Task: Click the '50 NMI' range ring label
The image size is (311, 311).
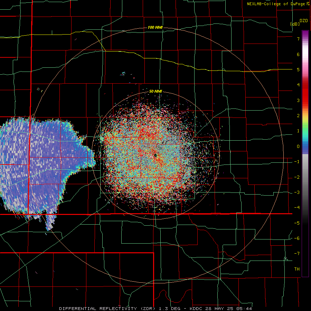Action: [x=155, y=92]
